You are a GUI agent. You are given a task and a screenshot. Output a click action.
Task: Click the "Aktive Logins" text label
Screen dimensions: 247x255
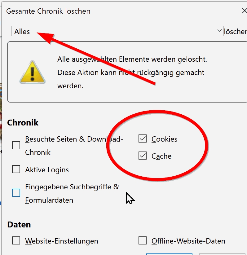coord(47,170)
